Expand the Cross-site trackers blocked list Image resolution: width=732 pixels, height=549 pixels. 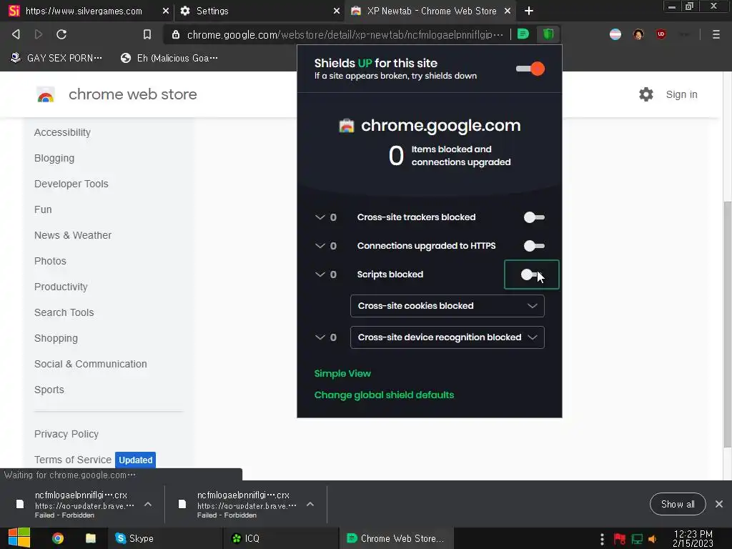pyautogui.click(x=320, y=217)
